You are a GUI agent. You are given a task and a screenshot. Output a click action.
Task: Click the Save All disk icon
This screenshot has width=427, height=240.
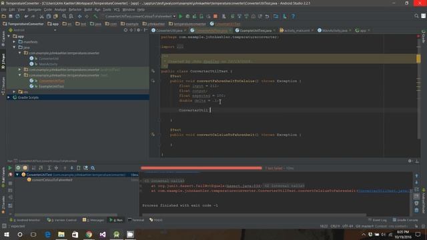coord(11,16)
